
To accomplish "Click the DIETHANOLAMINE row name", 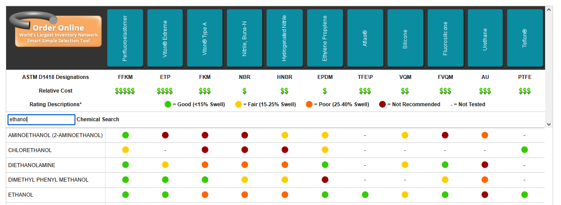I will pyautogui.click(x=32, y=165).
